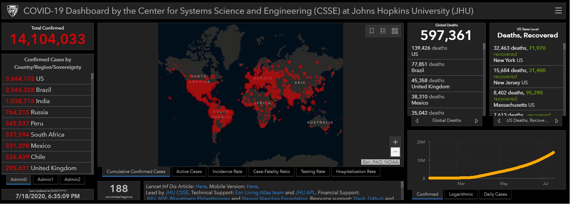Click 45,358 deaths United Kingdom entry
The image size is (570, 204).
click(446, 84)
